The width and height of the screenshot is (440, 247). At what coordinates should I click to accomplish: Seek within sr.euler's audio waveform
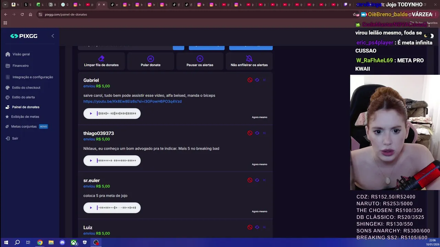point(117,208)
